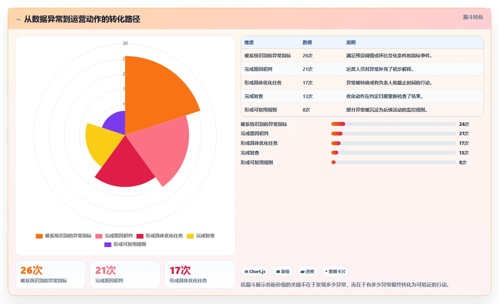Click the 8次 value in the table
This screenshot has width=499, height=304.
(x=306, y=110)
